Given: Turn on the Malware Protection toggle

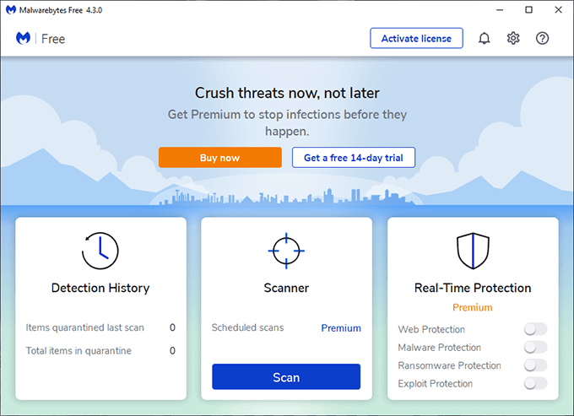Looking at the screenshot, I should tap(535, 347).
